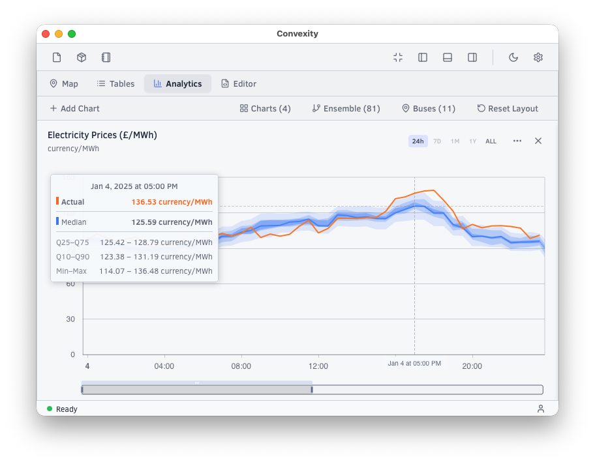595x464 pixels.
Task: Open the Buses (11) filter
Action: tap(429, 109)
